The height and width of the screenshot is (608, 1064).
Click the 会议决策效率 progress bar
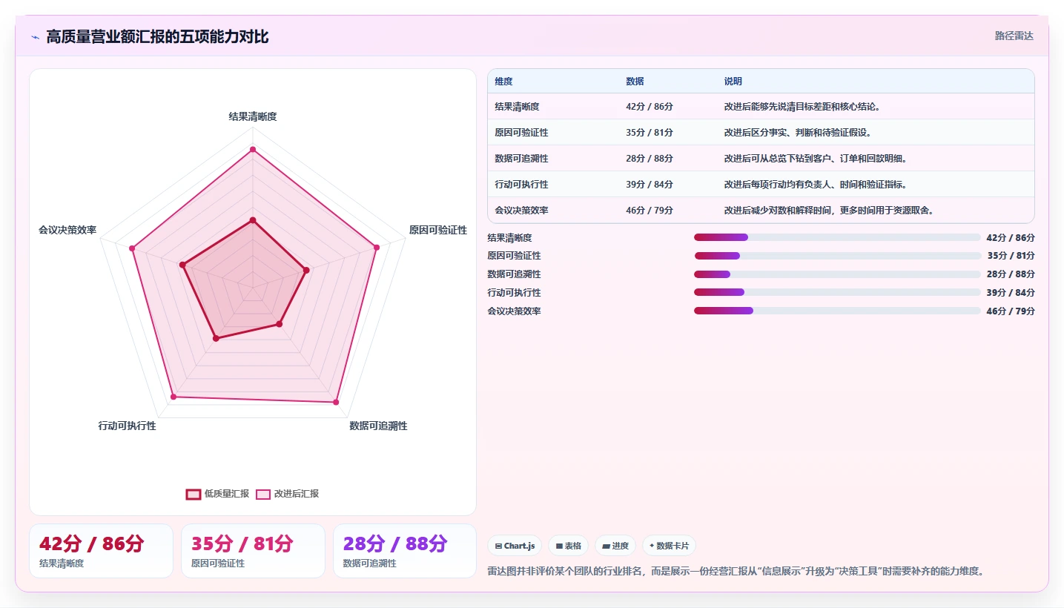(x=837, y=311)
